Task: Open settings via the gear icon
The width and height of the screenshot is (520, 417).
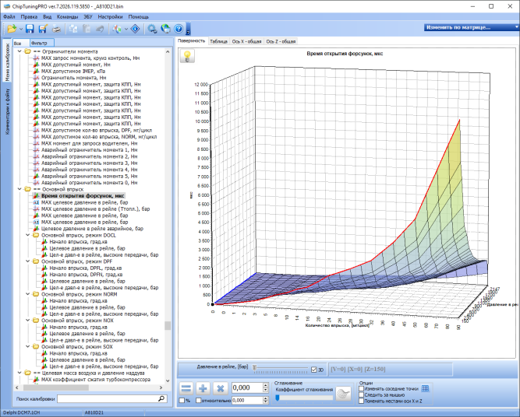Action: click(152, 29)
